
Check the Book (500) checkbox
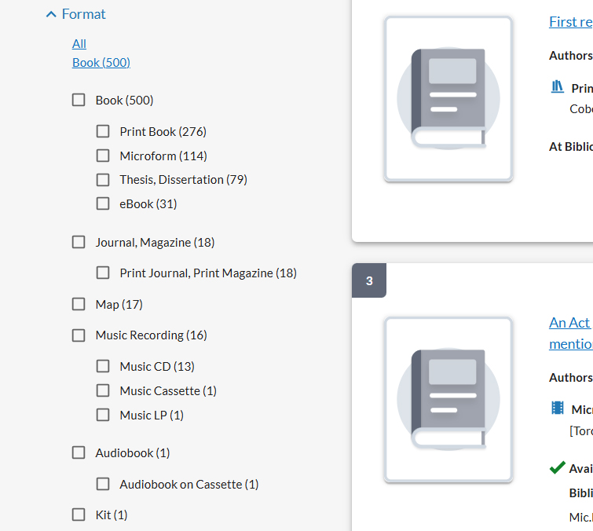click(x=79, y=100)
